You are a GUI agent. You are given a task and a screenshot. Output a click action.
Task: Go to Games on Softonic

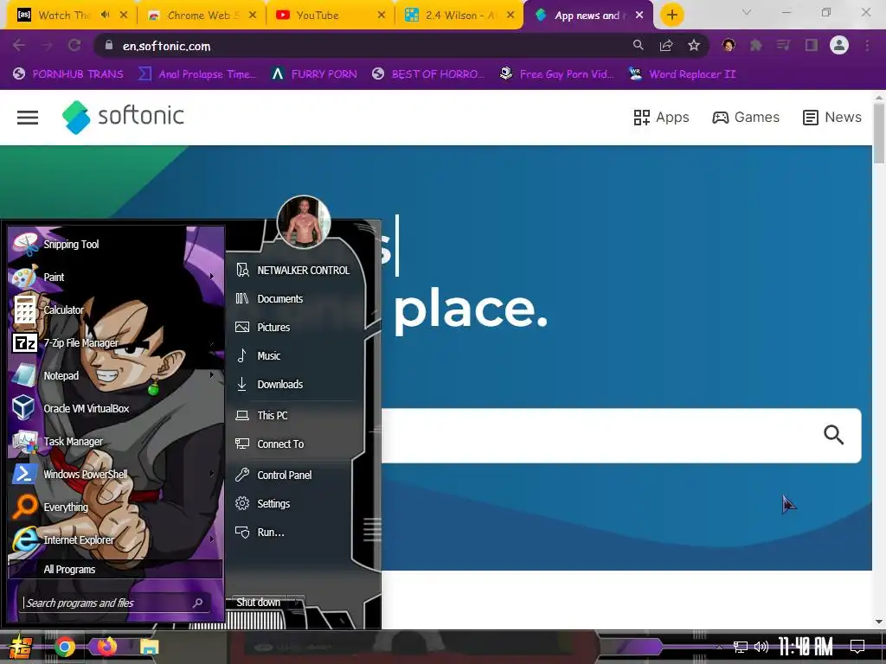(x=746, y=117)
